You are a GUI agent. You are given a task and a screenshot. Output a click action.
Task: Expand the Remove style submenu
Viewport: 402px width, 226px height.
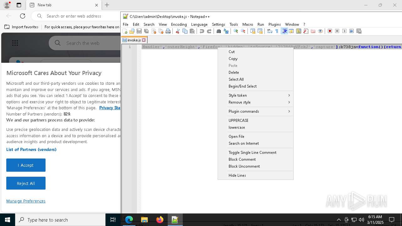pyautogui.click(x=255, y=102)
